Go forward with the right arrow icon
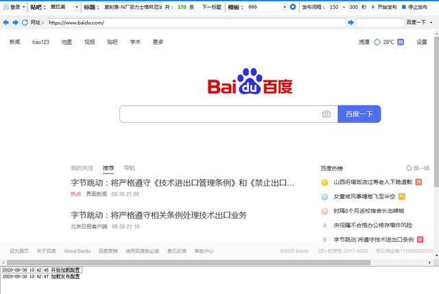This screenshot has width=439, height=294. tap(15, 23)
